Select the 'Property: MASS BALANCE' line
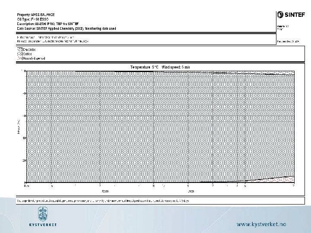This screenshot has height=233, width=311. pyautogui.click(x=36, y=15)
